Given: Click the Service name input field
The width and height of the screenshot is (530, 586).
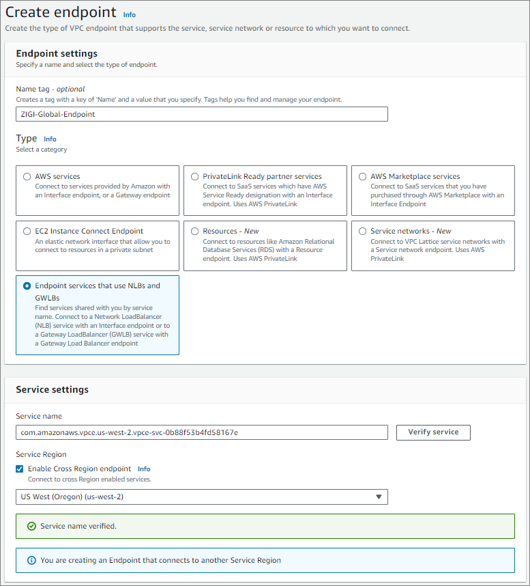Looking at the screenshot, I should pos(201,432).
